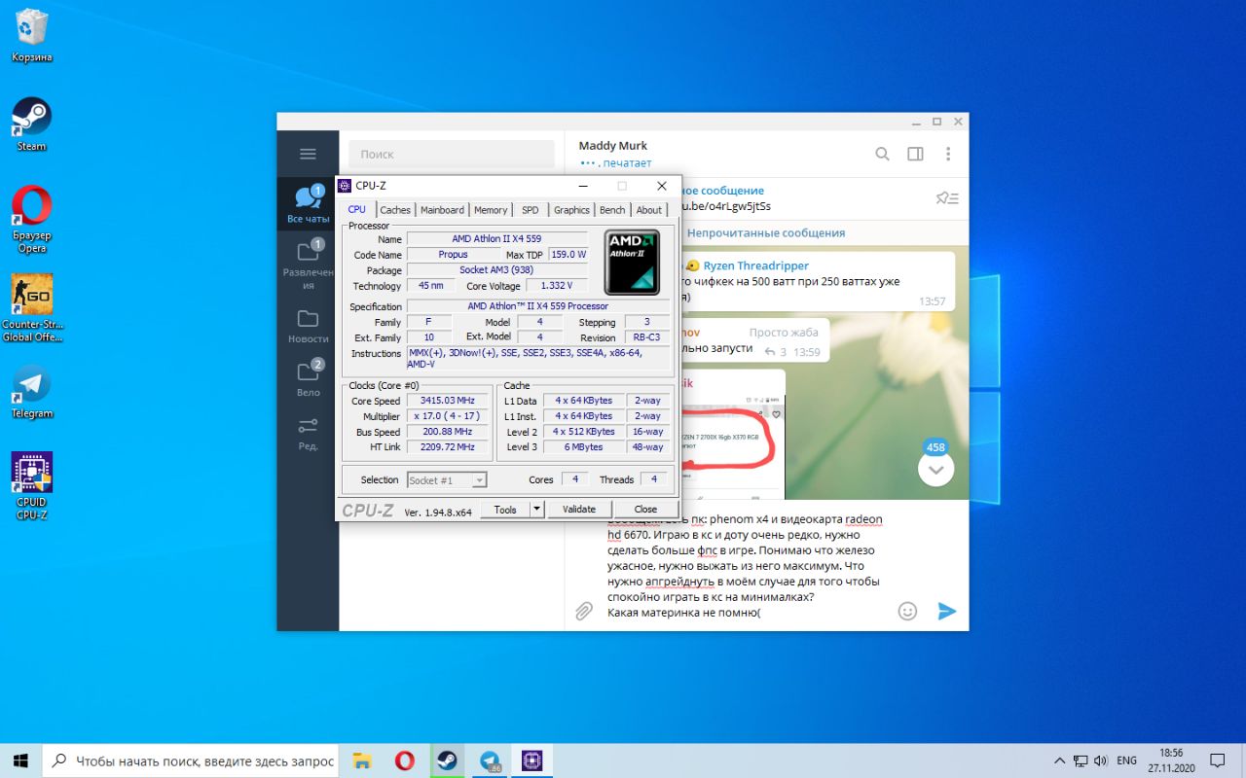Viewport: 1246px width, 778px height.
Task: Switch to the CPU tab in CPU-Z
Action: pos(357,209)
